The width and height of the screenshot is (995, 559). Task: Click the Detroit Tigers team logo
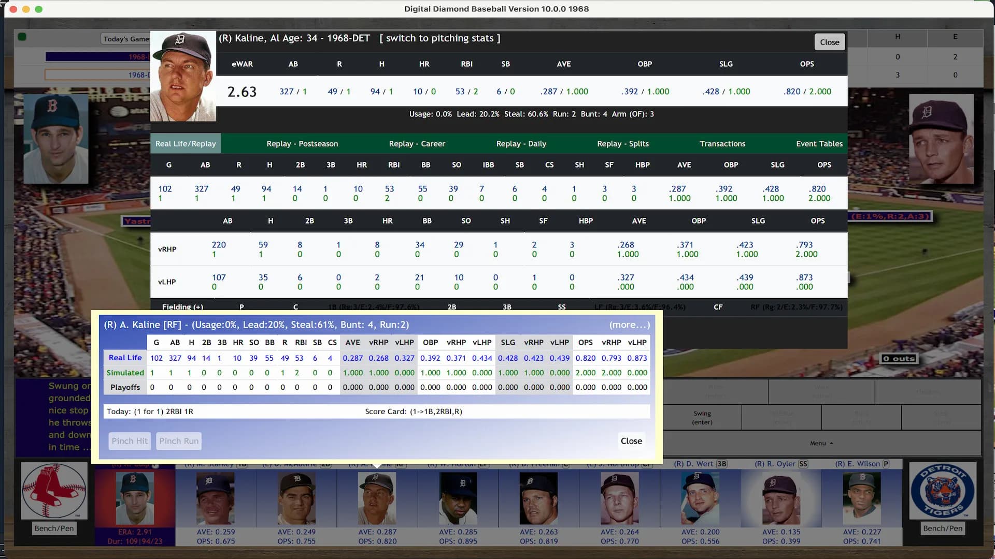pyautogui.click(x=943, y=491)
